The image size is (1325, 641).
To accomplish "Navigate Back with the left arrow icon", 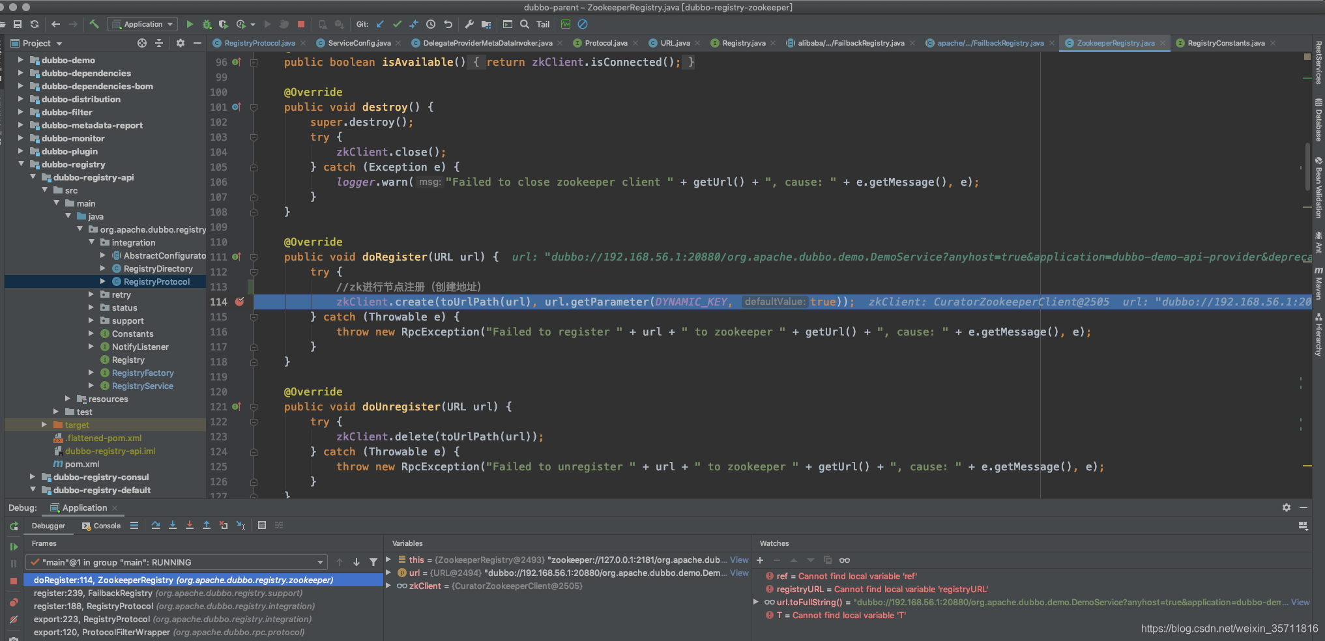I will 55,24.
